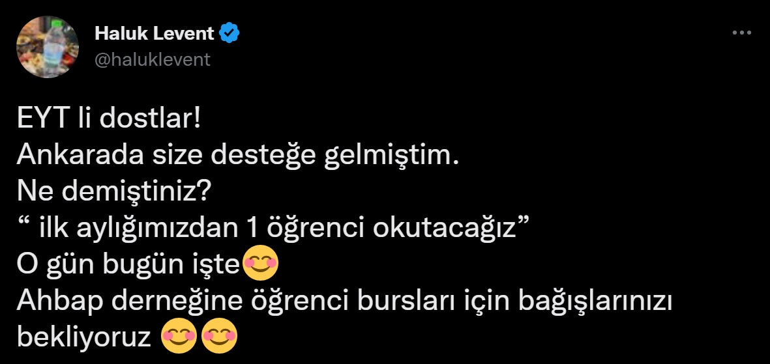Click the last emoji in the tweet
Viewport: 770px width, 364px height.
[x=220, y=336]
